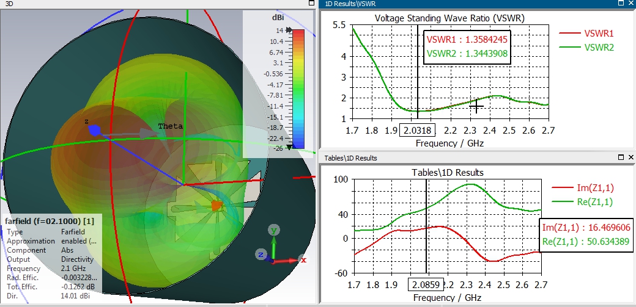
Task: Click the Voltage Standing Wave Ratio (VSWR) plot title
Action: (449, 18)
